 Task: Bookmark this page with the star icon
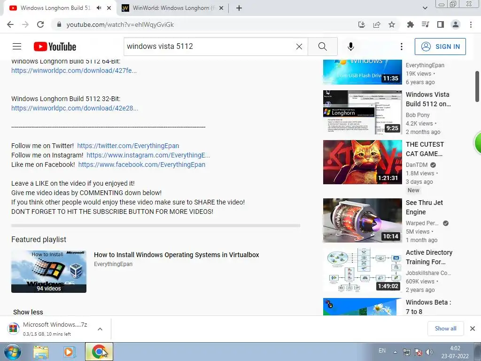[x=392, y=24]
